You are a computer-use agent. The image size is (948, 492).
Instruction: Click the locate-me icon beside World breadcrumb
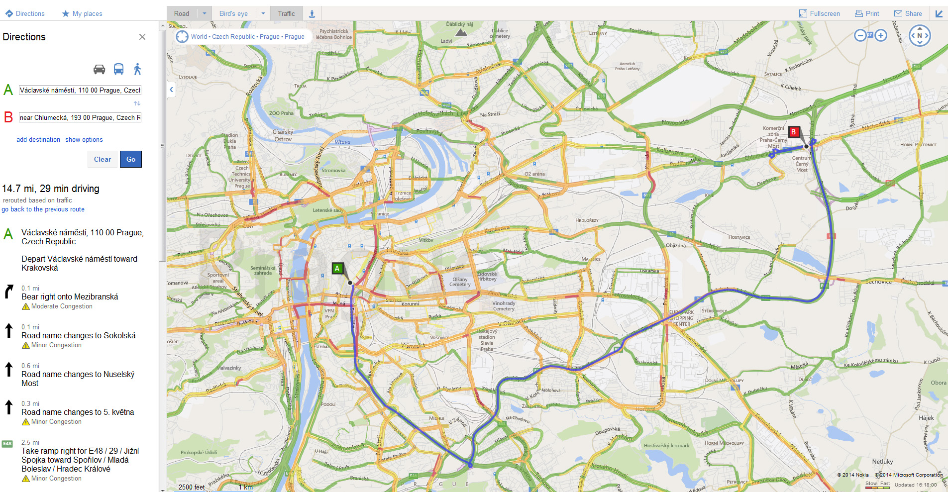(182, 37)
